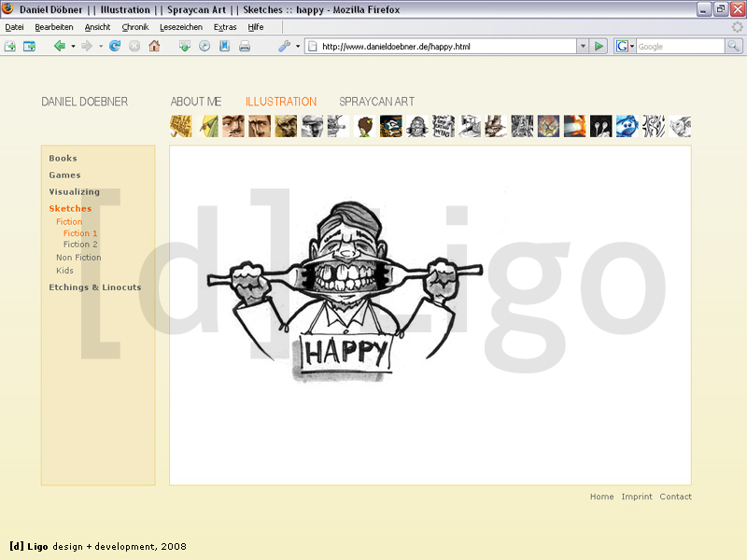Screen dimensions: 747x560
Task: Open the Extras menu
Action: pyautogui.click(x=225, y=27)
